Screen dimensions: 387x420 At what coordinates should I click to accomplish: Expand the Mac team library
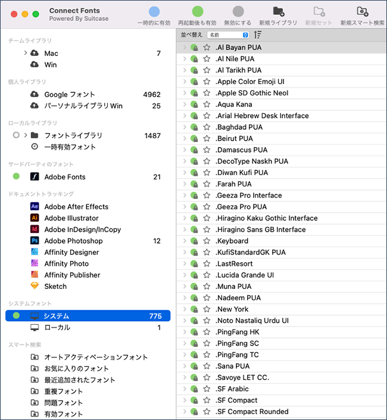(26, 53)
